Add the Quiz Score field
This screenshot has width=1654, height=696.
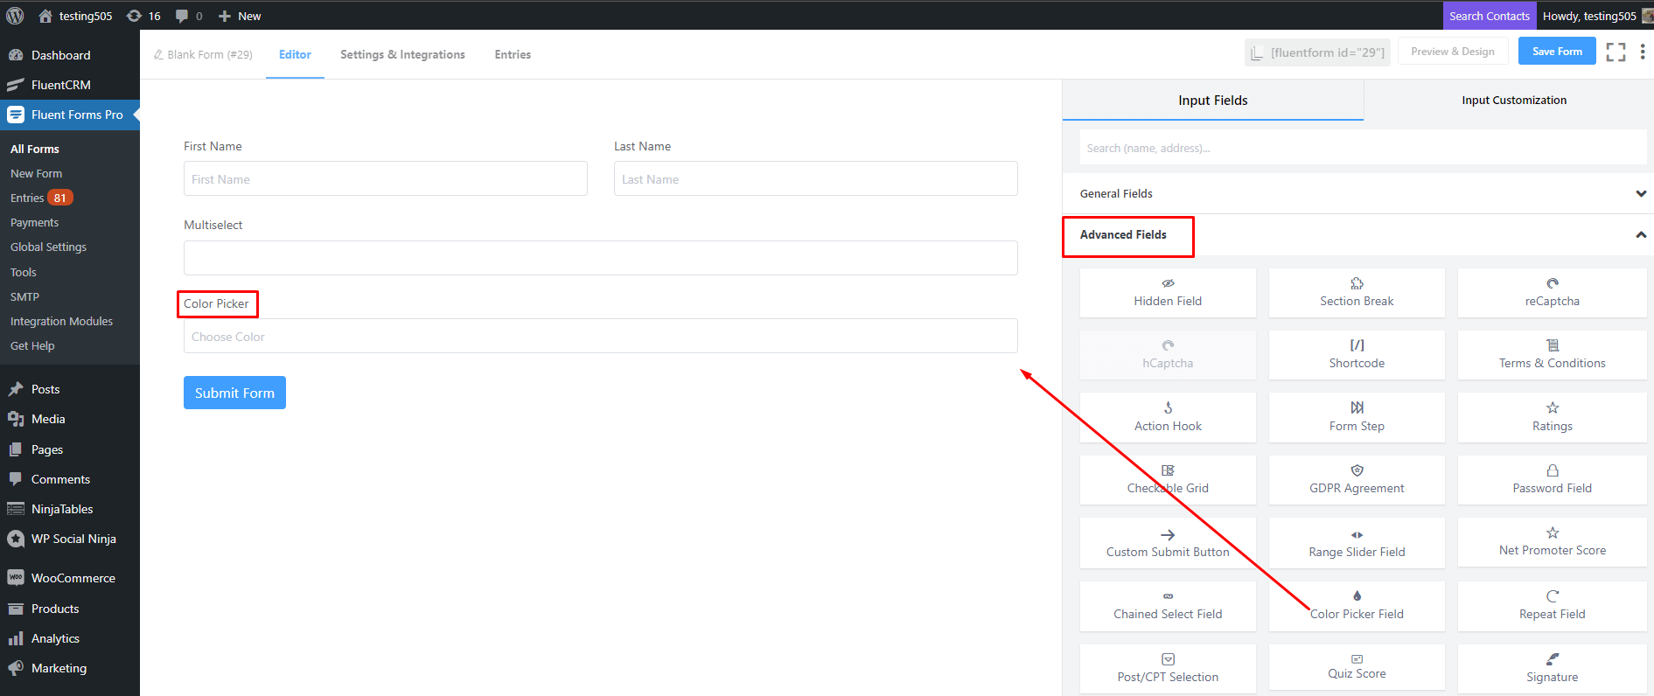point(1357,667)
